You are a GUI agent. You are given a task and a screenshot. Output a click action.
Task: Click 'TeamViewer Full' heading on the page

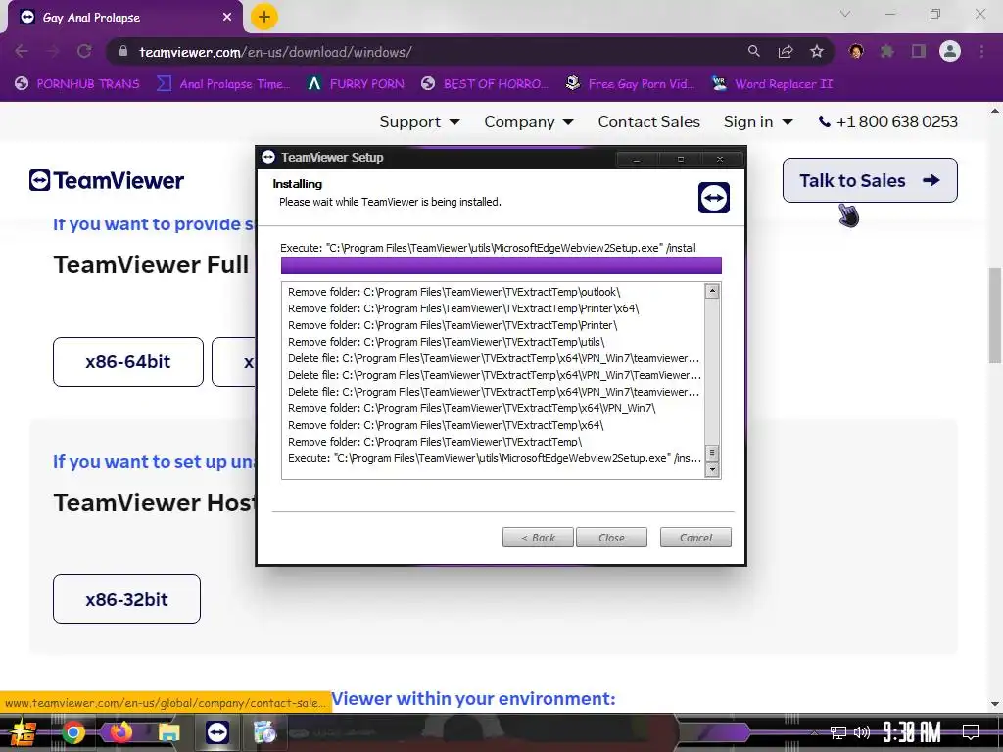click(x=151, y=264)
